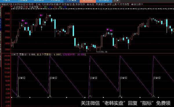Expand the 分析工具 dropdown

pos(113,4)
